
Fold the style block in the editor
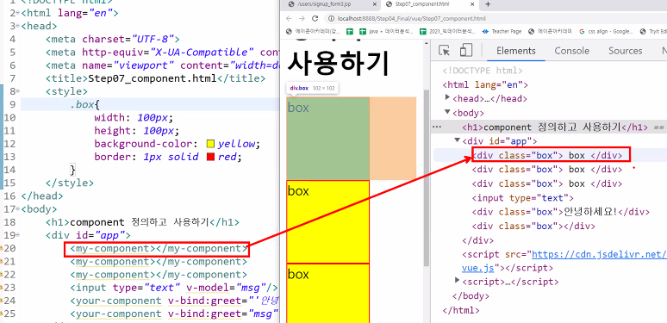tap(17, 91)
